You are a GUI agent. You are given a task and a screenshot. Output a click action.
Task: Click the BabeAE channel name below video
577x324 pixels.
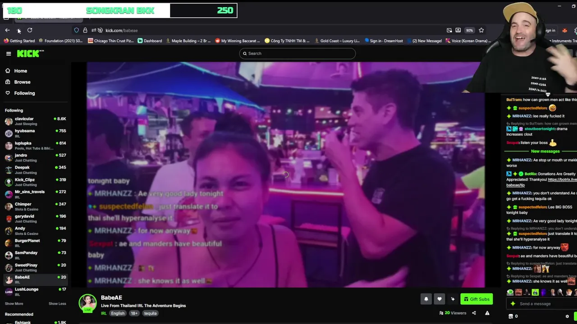tap(111, 297)
